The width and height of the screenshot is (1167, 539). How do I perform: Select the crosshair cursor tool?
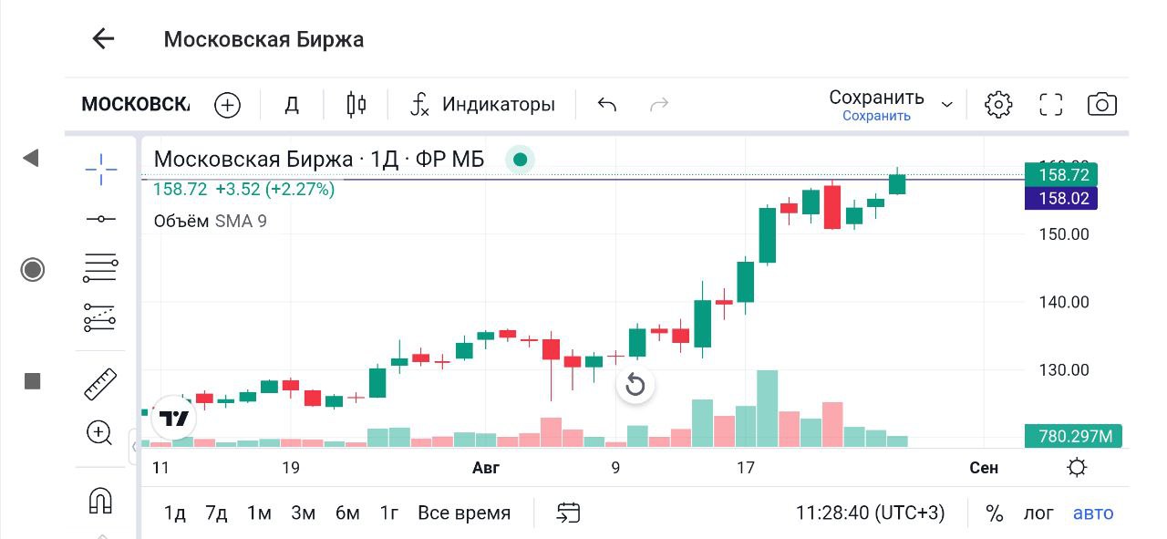100,169
